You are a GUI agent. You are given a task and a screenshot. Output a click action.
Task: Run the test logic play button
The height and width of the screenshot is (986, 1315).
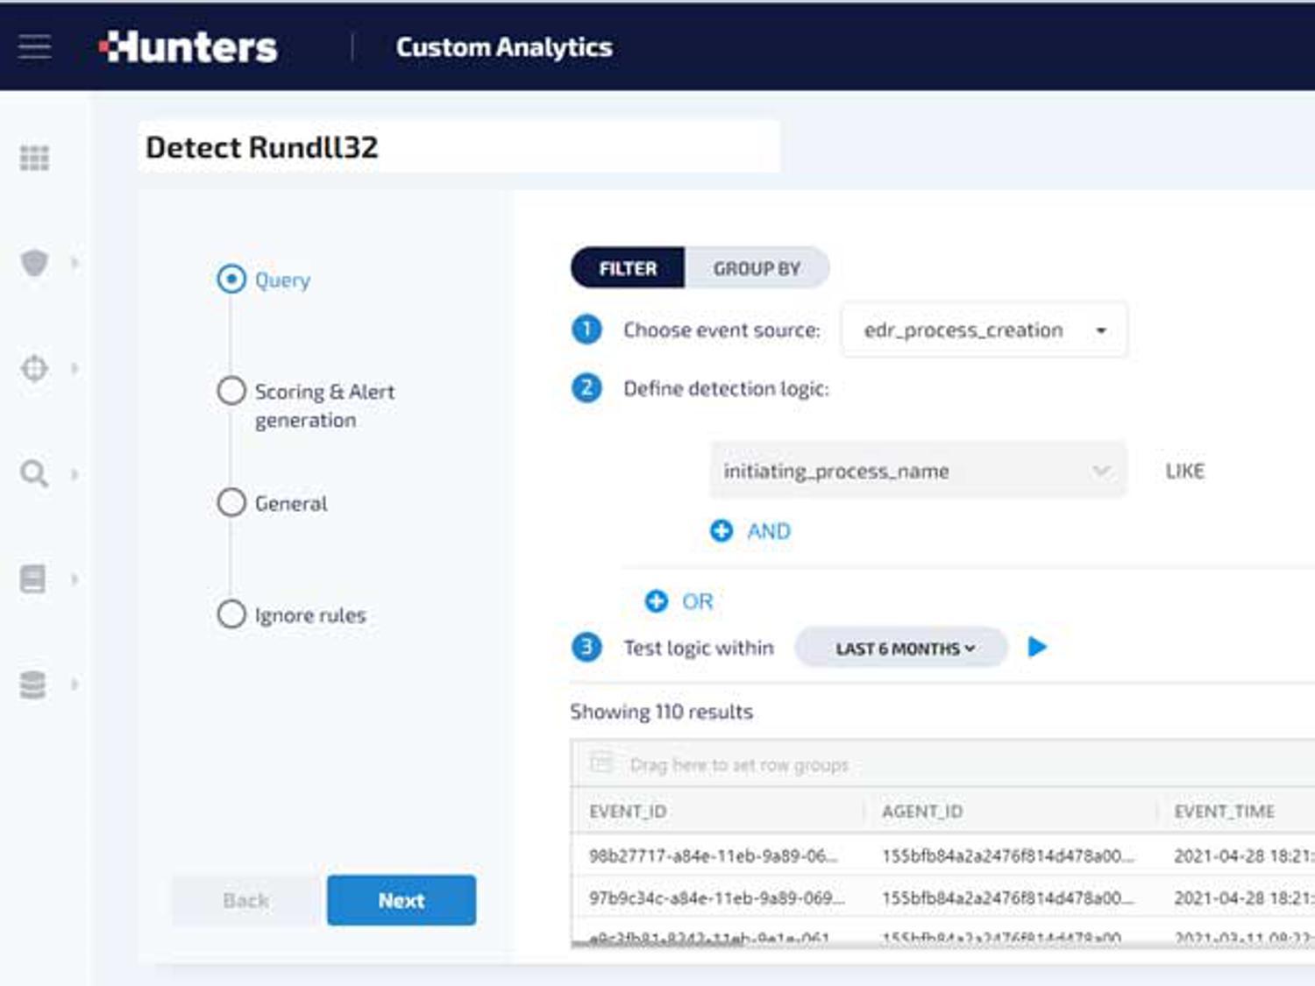(1037, 647)
